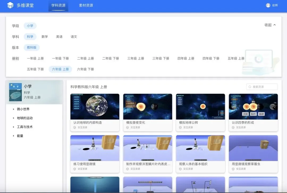Open the 认识四季的形成 resource thumbnail
Image resolution: width=287 pixels, height=193 pixels.
pos(253,107)
